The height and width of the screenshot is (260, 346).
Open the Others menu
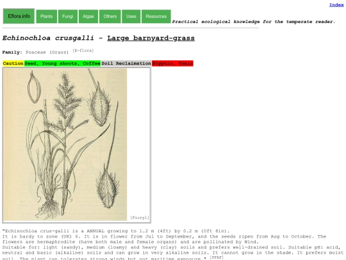click(x=110, y=16)
